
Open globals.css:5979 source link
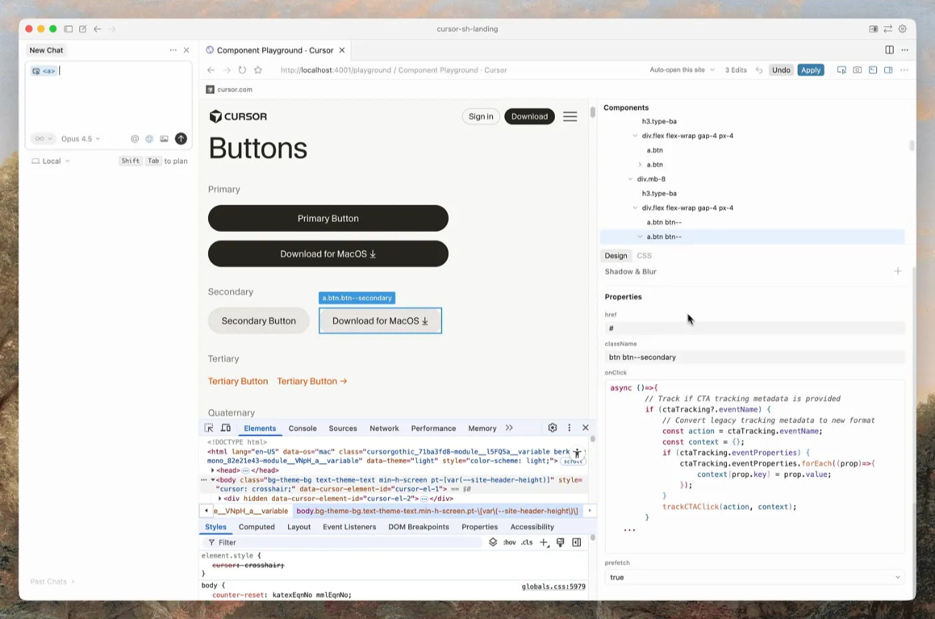point(554,587)
